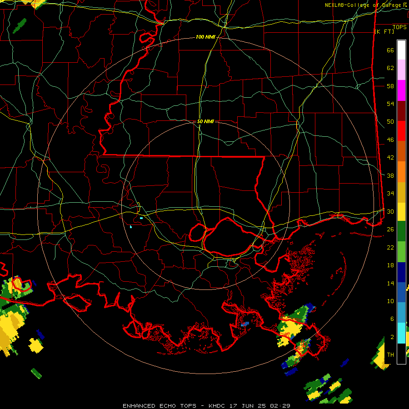Click the legend value "10"
Screen dimensions: 409x409
(390, 301)
